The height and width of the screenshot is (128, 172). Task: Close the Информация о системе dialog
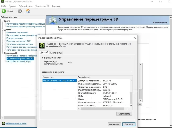(x=135, y=38)
